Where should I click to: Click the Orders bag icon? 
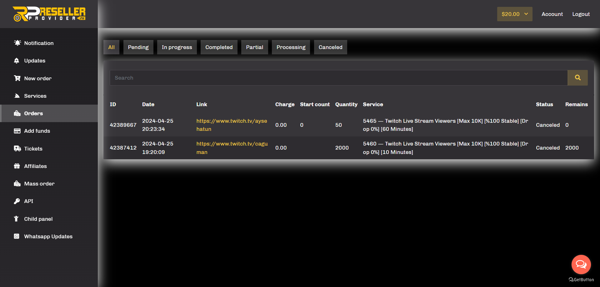[17, 113]
